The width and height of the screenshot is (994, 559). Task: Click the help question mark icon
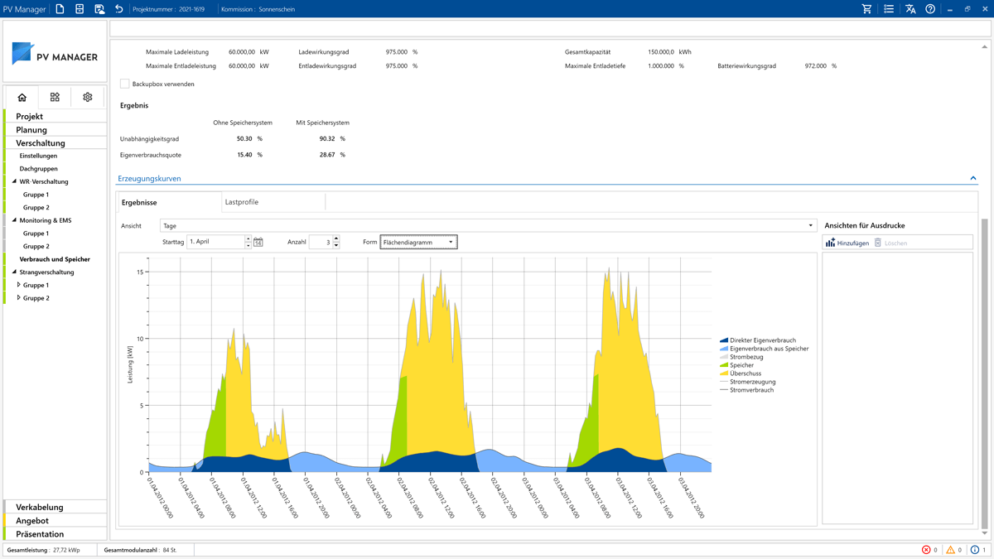(929, 8)
